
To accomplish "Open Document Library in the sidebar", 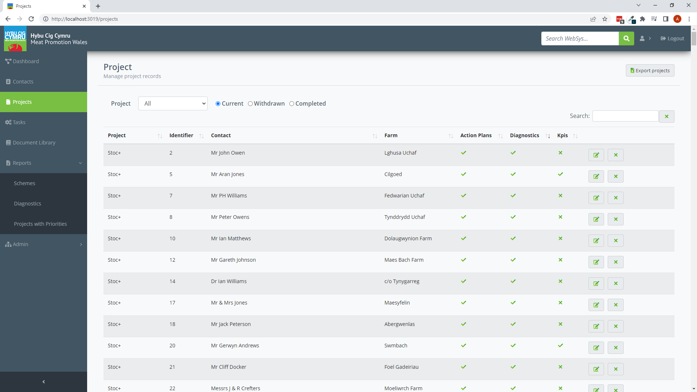I will [34, 143].
